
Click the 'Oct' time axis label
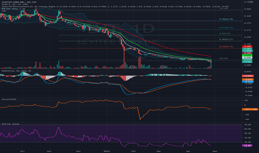tap(22, 151)
